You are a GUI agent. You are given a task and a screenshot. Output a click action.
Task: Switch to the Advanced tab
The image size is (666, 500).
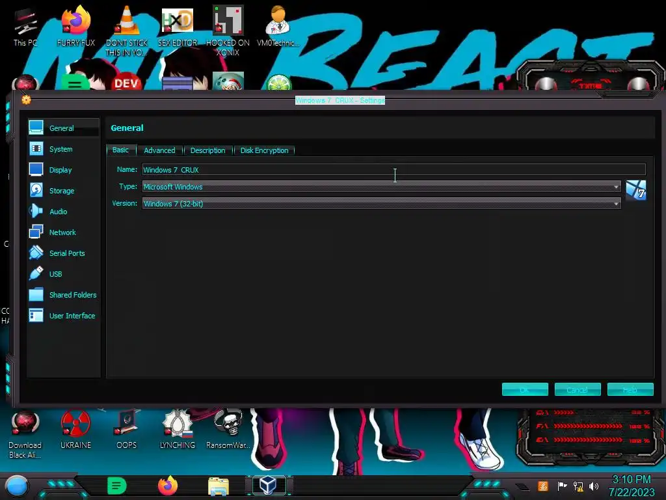(x=159, y=150)
